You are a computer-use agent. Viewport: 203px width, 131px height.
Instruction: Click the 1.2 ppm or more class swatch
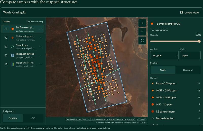pos(153,111)
